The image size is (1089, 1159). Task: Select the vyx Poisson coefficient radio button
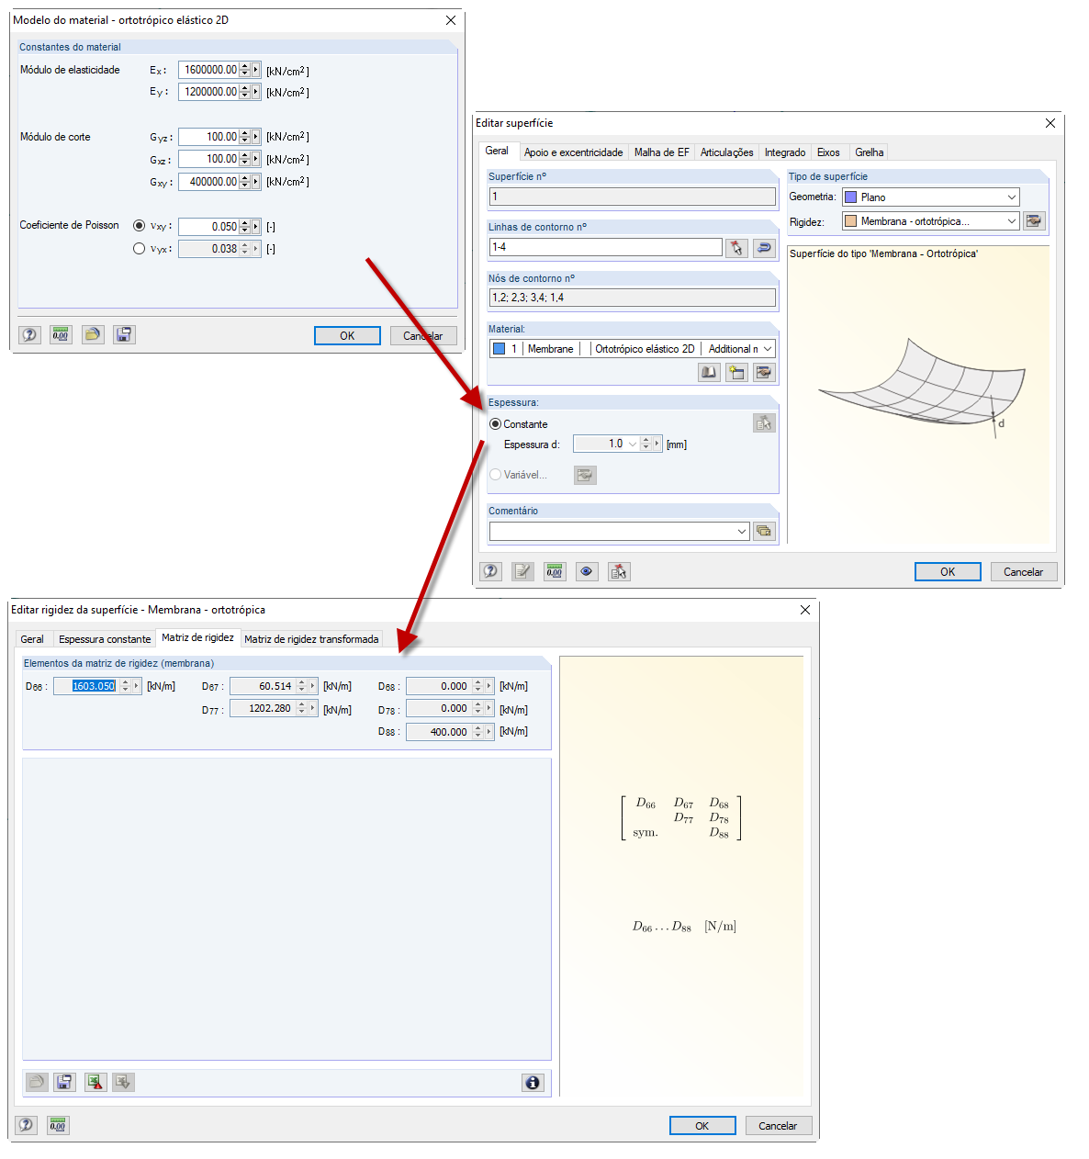(x=140, y=248)
